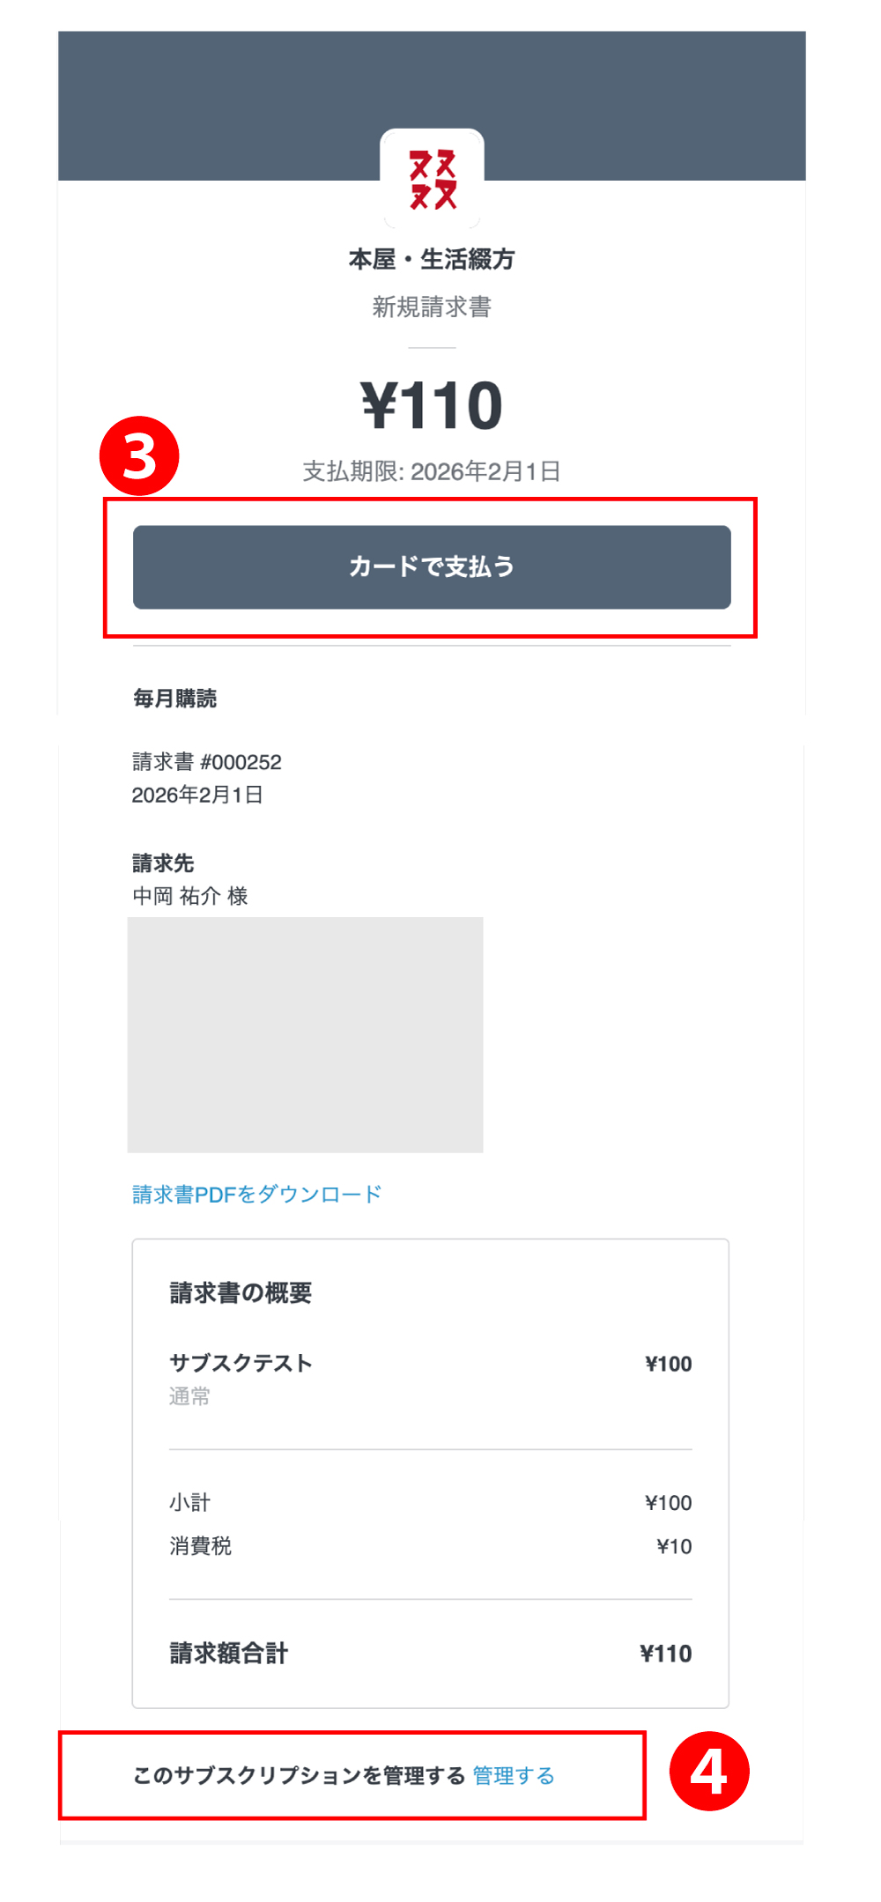The image size is (881, 1902).
Task: Click the 毎月購読 heading
Action: [x=175, y=699]
